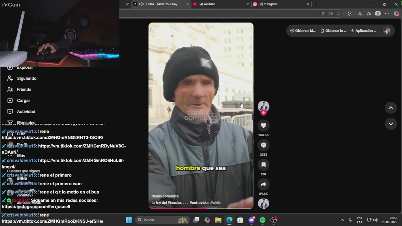Image resolution: width=402 pixels, height=226 pixels.
Task: Like the video with the heart icon
Action: tap(263, 126)
